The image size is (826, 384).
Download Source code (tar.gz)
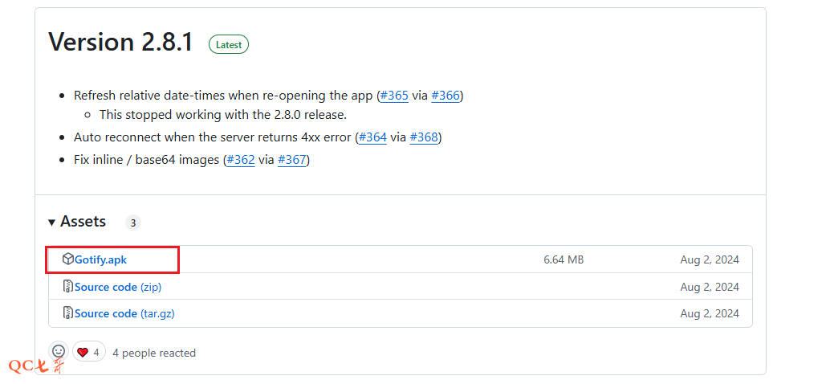(124, 313)
